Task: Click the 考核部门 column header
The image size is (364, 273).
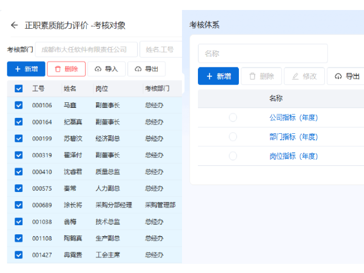Action: (157, 88)
